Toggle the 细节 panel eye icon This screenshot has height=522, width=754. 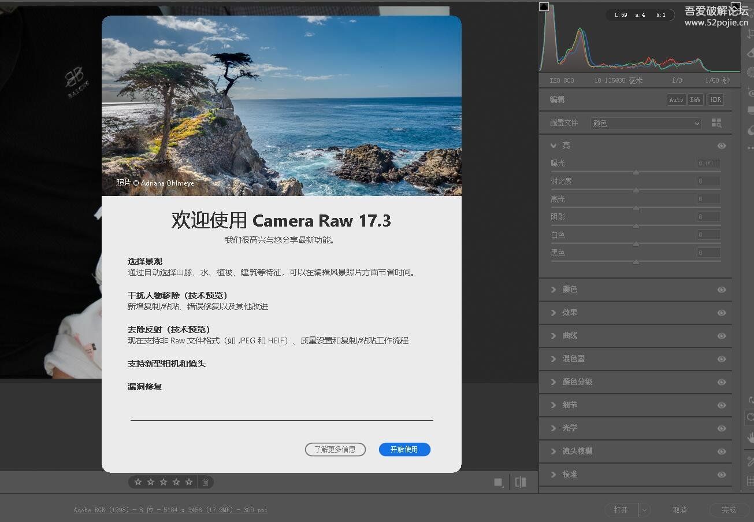click(x=722, y=405)
